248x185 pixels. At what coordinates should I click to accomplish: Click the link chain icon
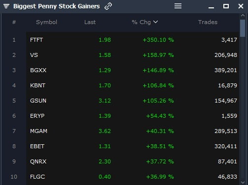108,6
